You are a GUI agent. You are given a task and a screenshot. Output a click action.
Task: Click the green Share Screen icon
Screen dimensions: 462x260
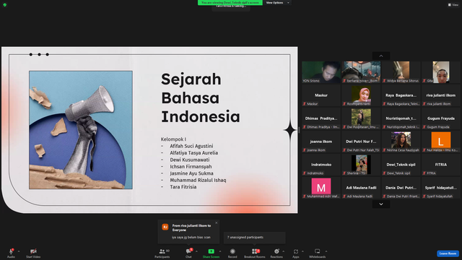[211, 251]
